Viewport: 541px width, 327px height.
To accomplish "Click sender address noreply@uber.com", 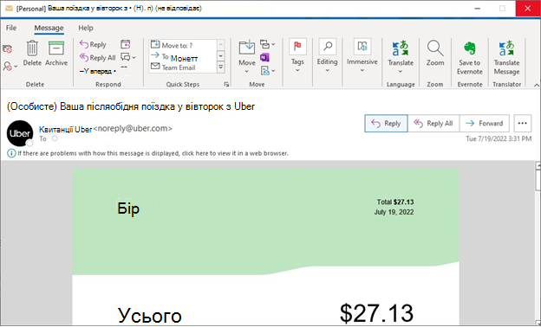I will pyautogui.click(x=133, y=129).
